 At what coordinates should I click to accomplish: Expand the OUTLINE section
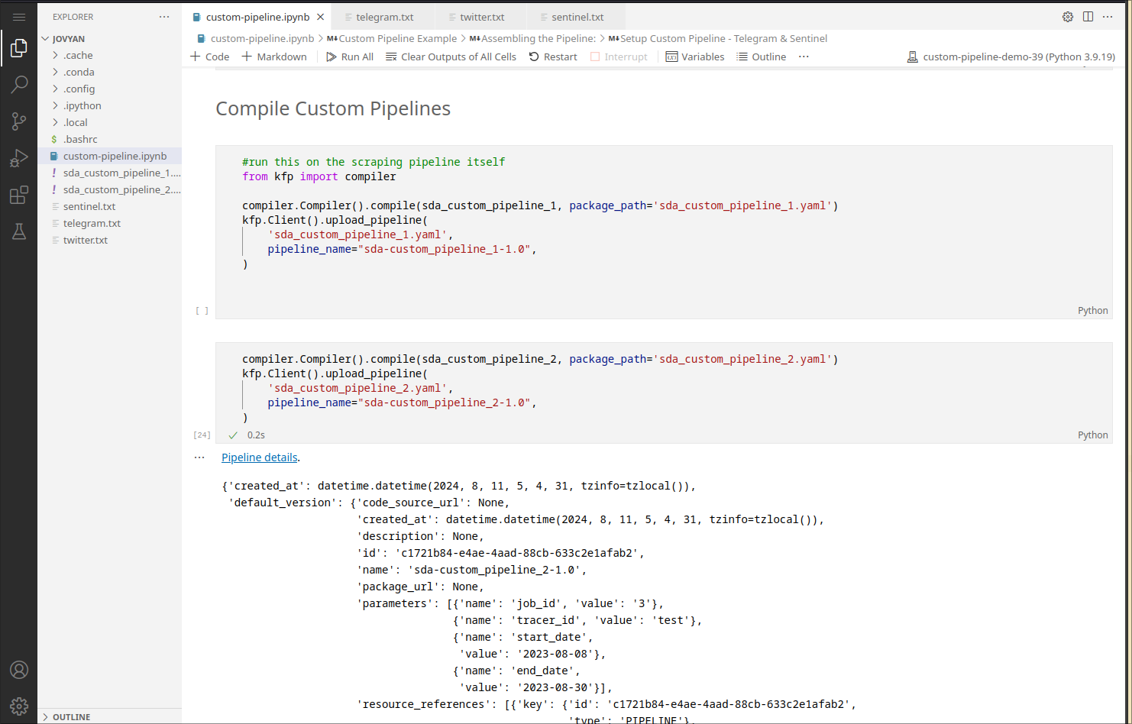coord(109,716)
